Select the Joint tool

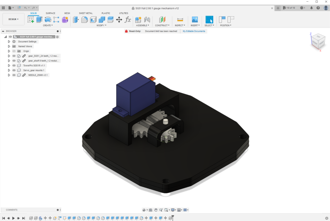(147, 19)
